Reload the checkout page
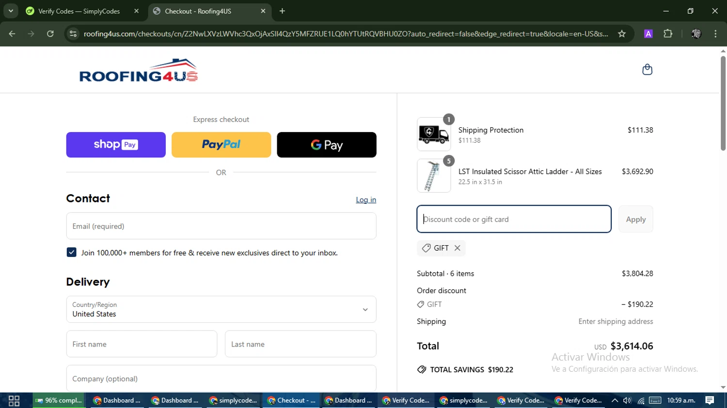 50,34
